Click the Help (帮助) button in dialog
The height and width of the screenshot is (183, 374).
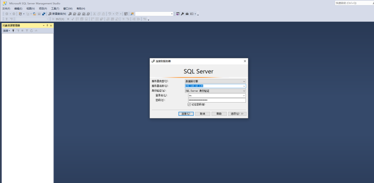219,114
